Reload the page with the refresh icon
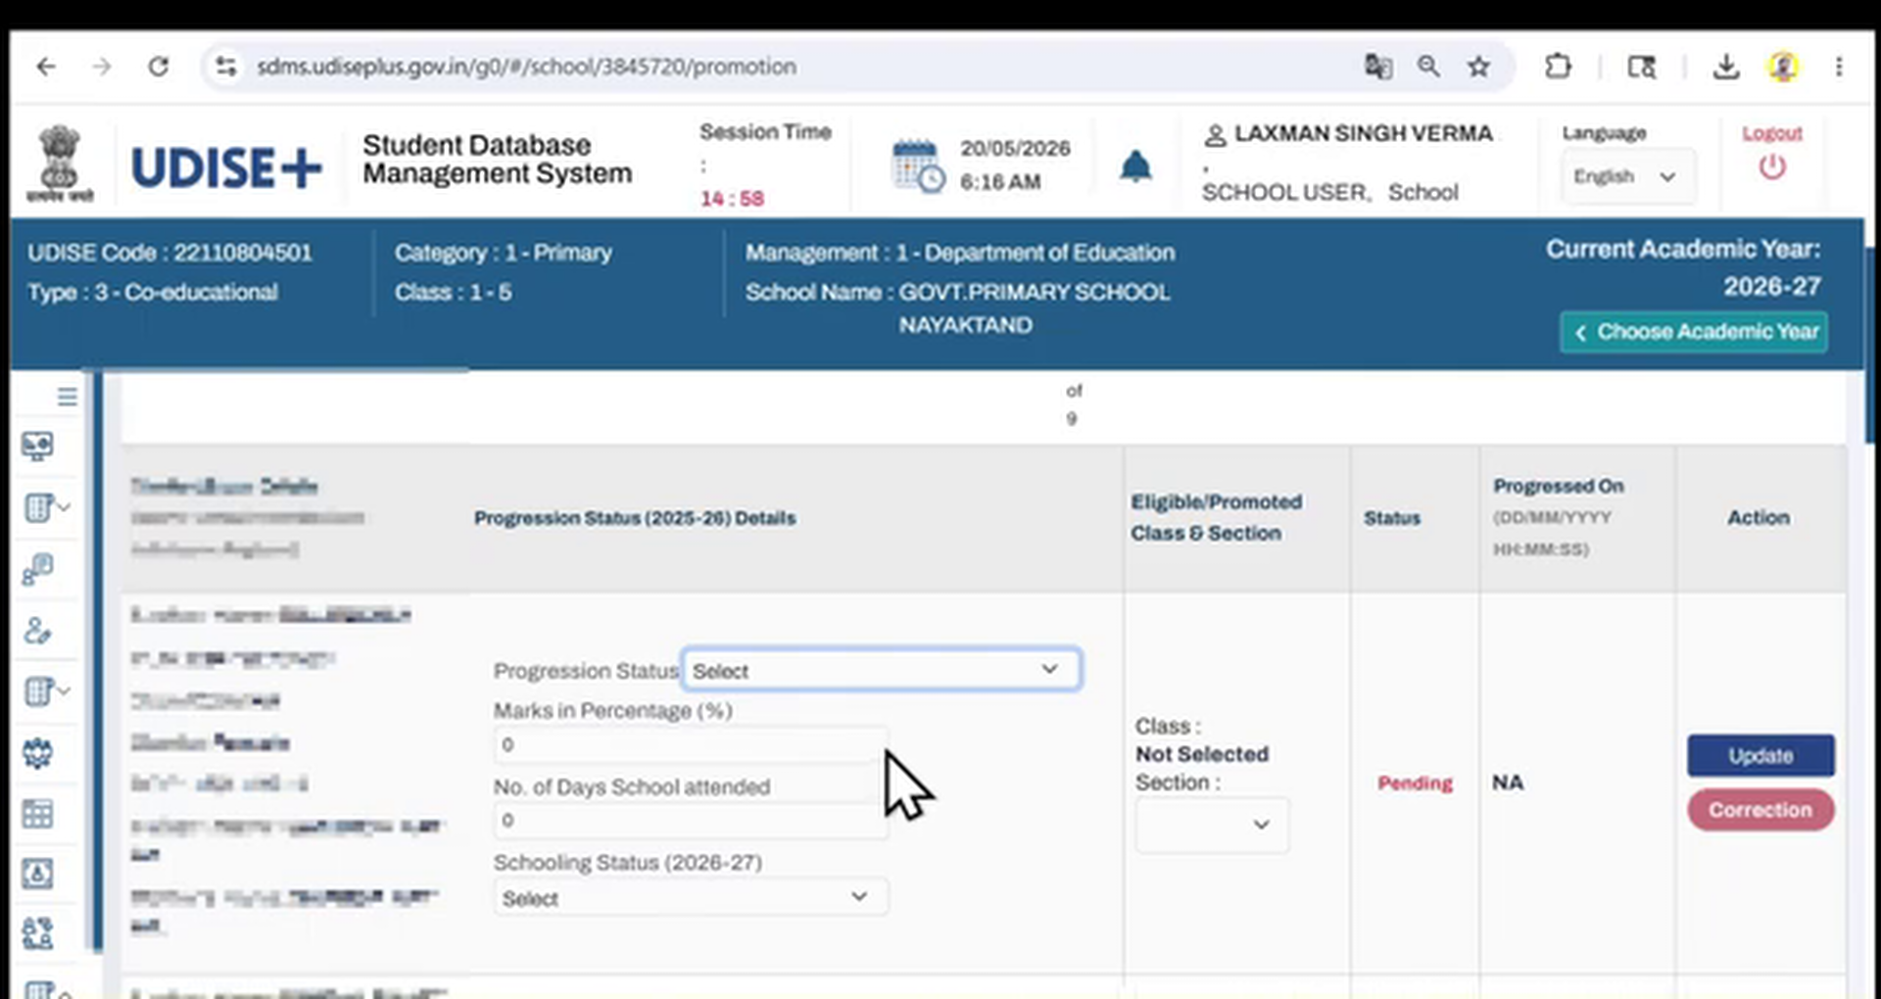1881x999 pixels. (158, 67)
